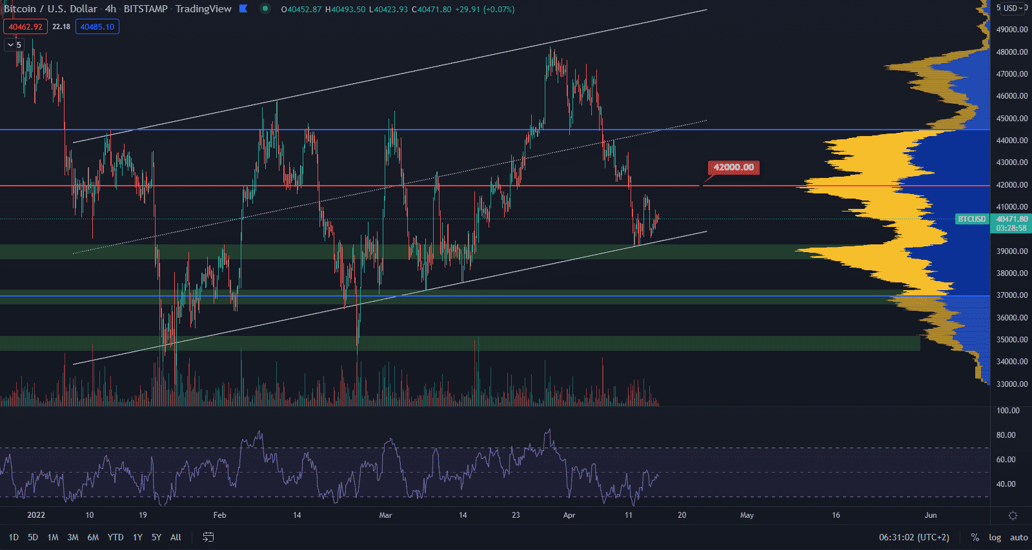Toggle percent scale mode
The width and height of the screenshot is (1032, 550).
pyautogui.click(x=975, y=537)
